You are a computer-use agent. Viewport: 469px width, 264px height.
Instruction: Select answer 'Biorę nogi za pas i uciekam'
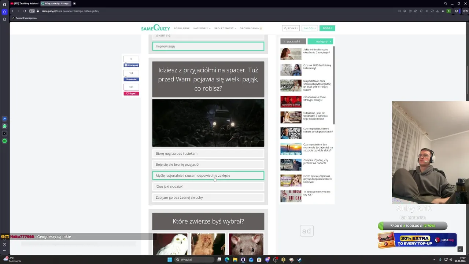(208, 154)
